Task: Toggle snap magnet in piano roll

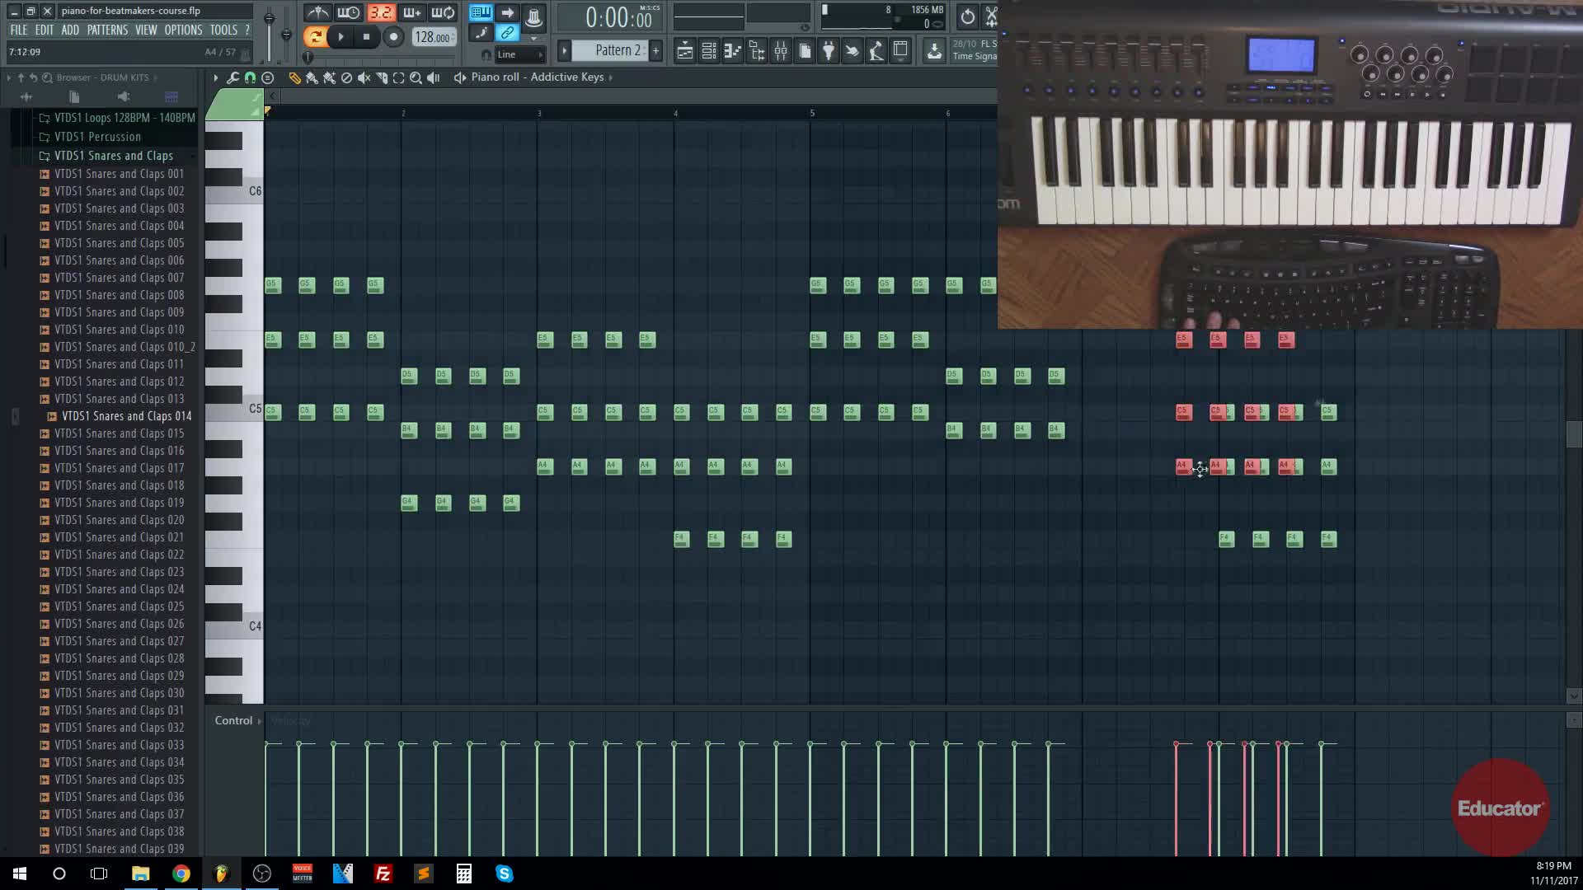Action: click(250, 77)
